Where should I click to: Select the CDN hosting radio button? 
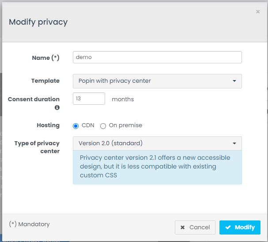[76, 126]
